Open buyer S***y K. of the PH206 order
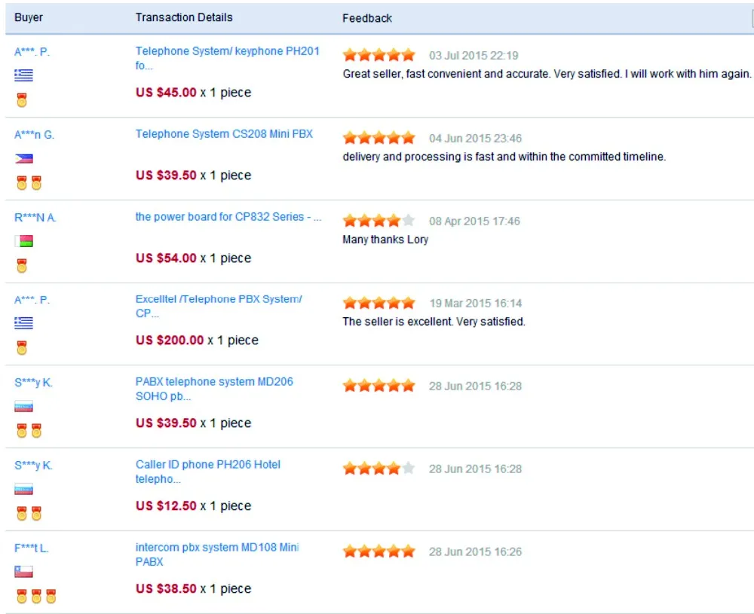 click(33, 466)
